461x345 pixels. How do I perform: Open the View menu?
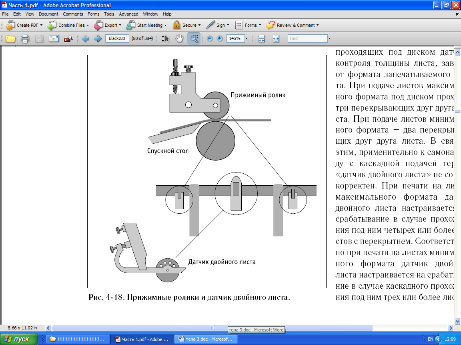pos(30,14)
